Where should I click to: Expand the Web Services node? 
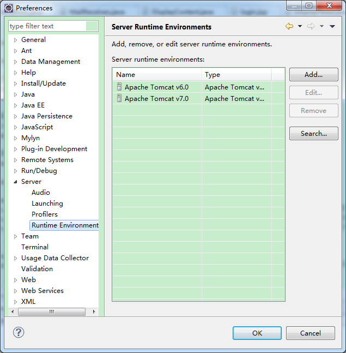[x=15, y=291]
